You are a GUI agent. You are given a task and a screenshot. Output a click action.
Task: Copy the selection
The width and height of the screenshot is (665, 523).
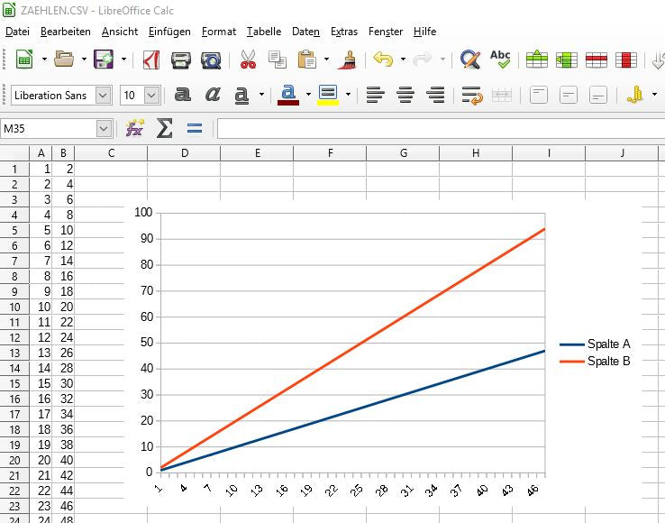tap(278, 60)
